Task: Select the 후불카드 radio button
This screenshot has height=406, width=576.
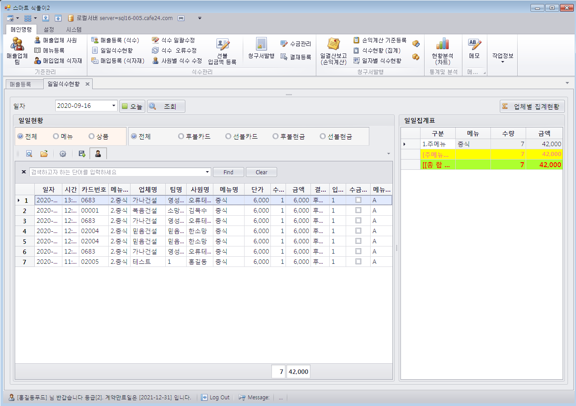Action: 194,136
